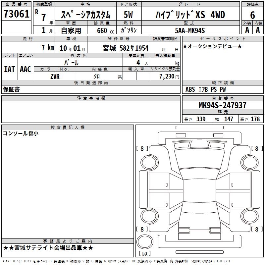Select the car name スペーシアカスタム
This screenshot has height=265, width=265.
tap(85, 15)
